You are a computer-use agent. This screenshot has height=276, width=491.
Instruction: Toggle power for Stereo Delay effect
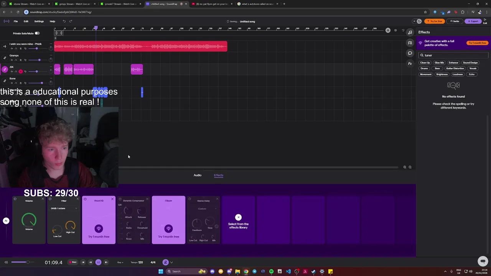[x=189, y=199]
